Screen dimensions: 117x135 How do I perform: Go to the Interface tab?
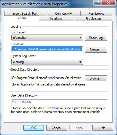pyautogui.click(x=56, y=19)
